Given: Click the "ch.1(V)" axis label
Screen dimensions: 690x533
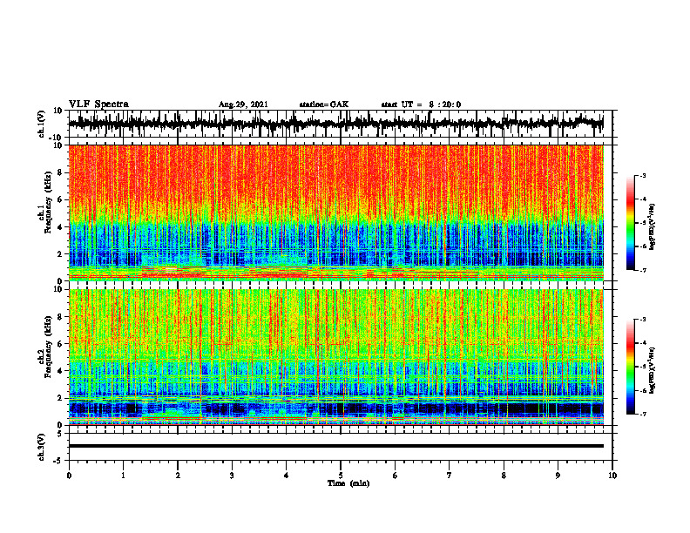Looking at the screenshot, I should click(x=42, y=124).
